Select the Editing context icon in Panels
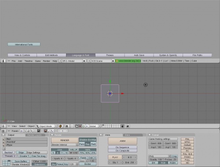The height and width of the screenshot is (167, 220). (x=35, y=131)
